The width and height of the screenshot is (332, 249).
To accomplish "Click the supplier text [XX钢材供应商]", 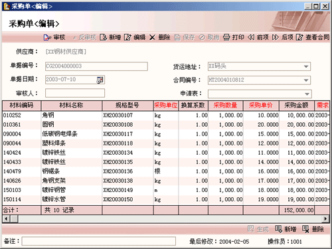I will (x=66, y=52).
